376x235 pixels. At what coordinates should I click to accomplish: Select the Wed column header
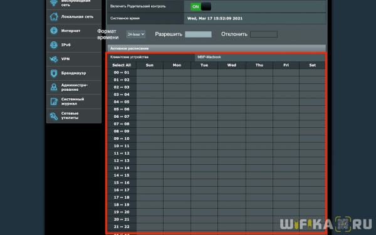232,65
